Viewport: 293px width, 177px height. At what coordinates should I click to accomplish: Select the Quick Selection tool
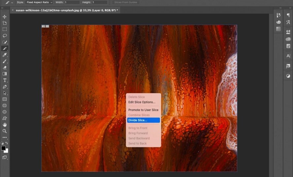click(5, 42)
